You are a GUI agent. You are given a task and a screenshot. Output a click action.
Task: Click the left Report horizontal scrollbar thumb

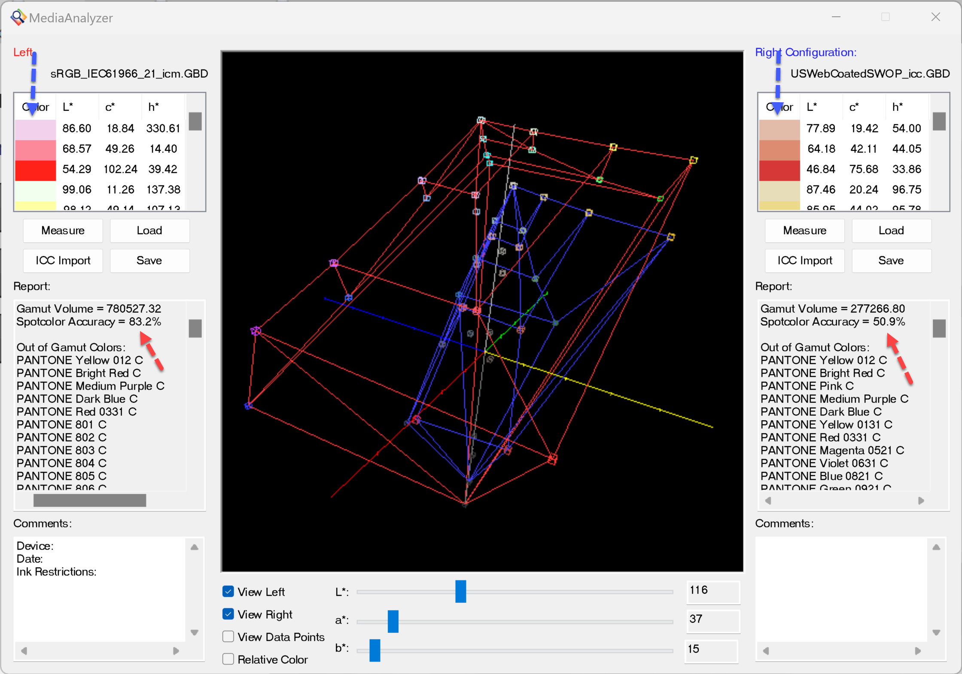tap(90, 501)
